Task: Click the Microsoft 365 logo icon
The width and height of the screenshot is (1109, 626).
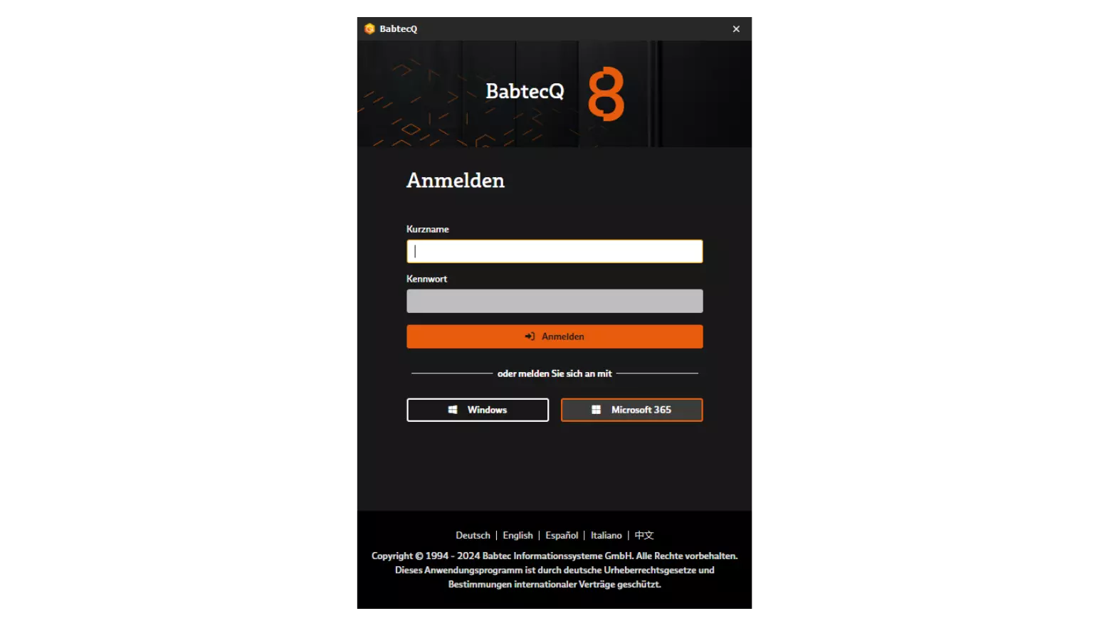Action: click(596, 410)
